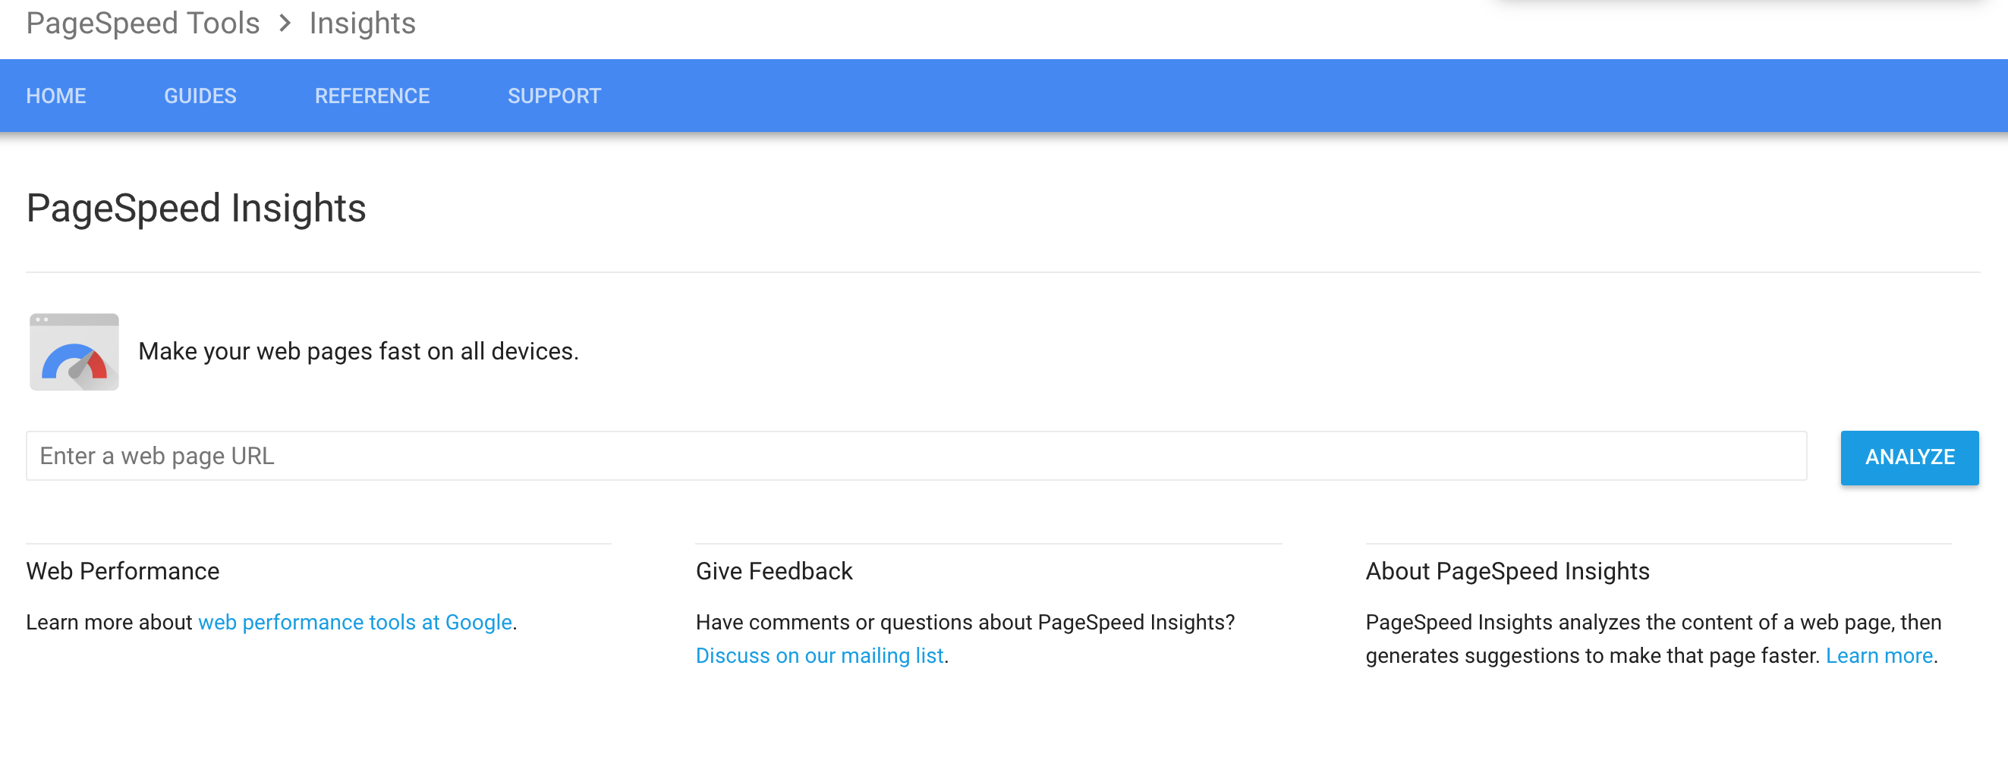This screenshot has width=2008, height=769.
Task: Click the About PageSpeed Insights heading
Action: (x=1508, y=571)
